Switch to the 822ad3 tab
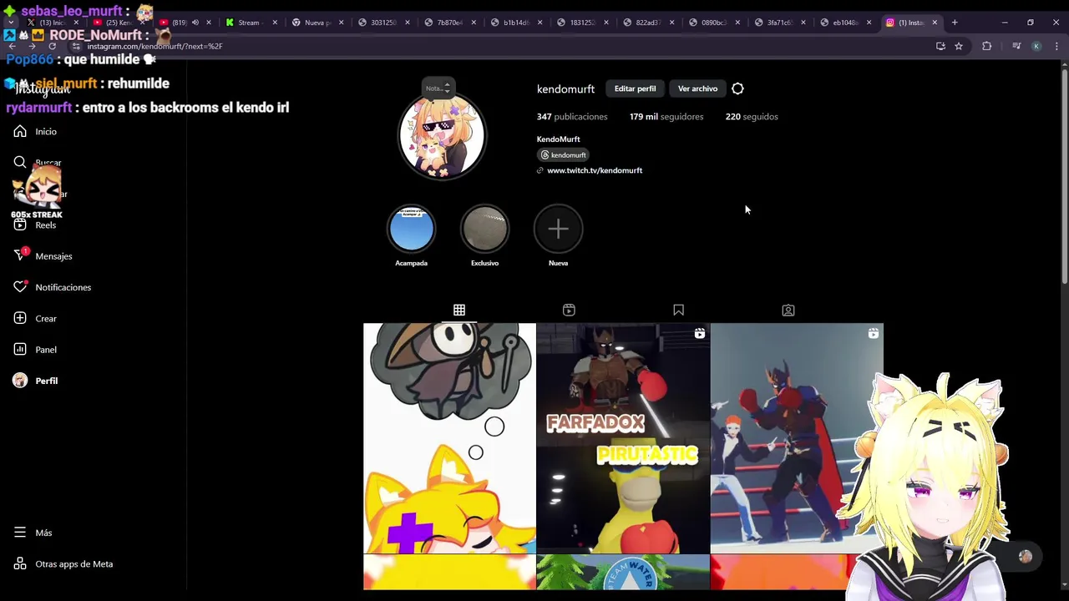Screen dimensions: 1069x601 click(647, 23)
